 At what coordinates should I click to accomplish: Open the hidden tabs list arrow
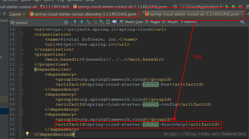click(247, 14)
